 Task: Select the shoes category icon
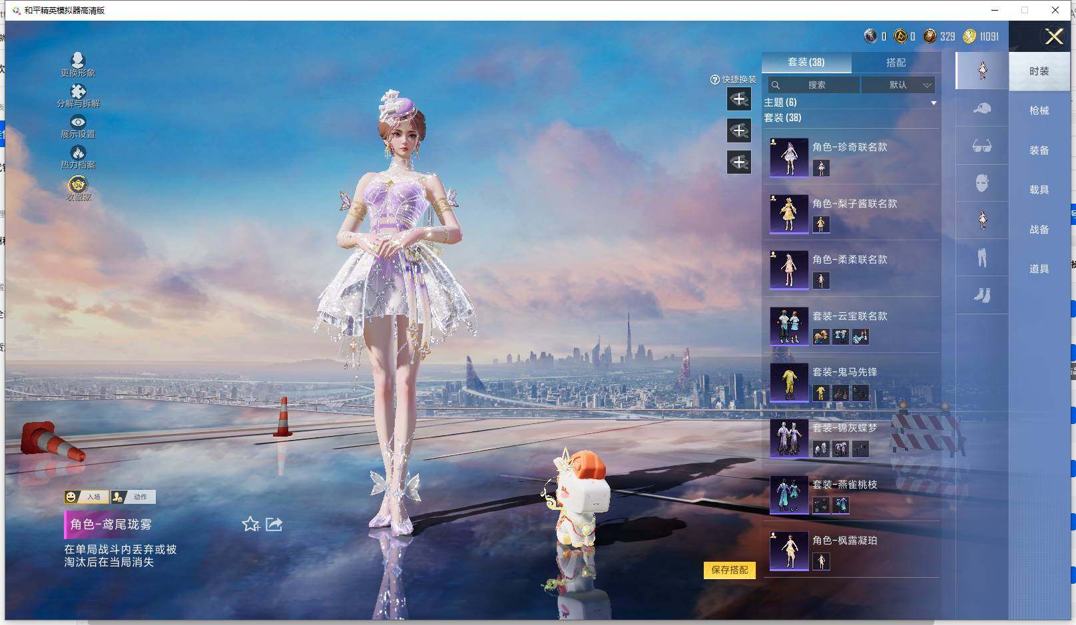[x=982, y=295]
